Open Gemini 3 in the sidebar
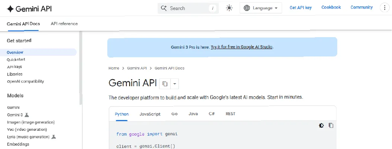 tap(15, 115)
